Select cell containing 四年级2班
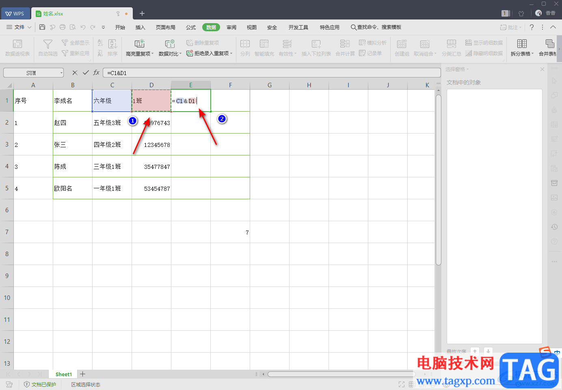Image resolution: width=562 pixels, height=390 pixels. pos(112,144)
